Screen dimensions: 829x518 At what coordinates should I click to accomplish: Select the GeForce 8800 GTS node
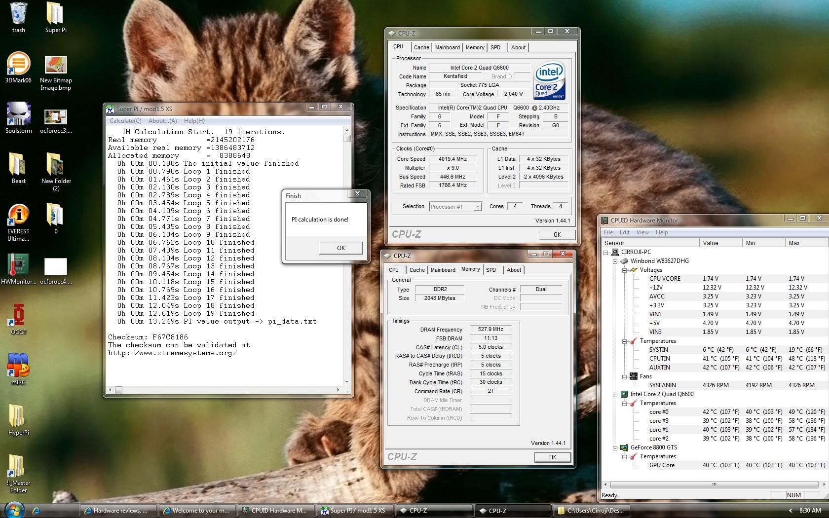coord(653,447)
